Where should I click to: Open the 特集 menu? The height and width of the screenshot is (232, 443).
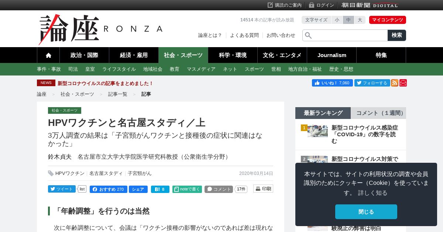tap(381, 55)
